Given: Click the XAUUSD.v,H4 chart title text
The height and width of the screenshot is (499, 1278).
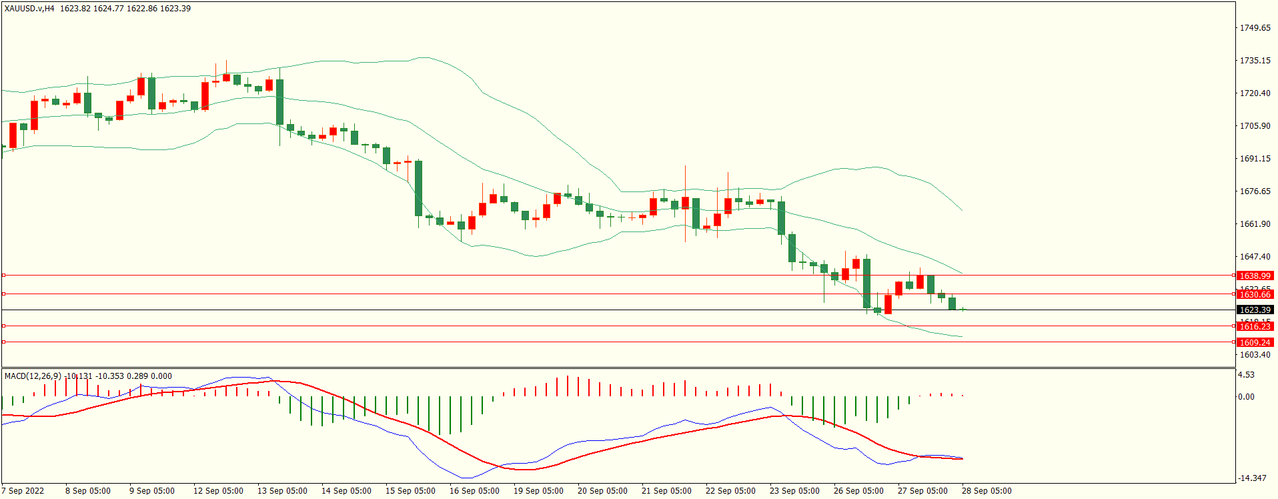Looking at the screenshot, I should pyautogui.click(x=29, y=9).
